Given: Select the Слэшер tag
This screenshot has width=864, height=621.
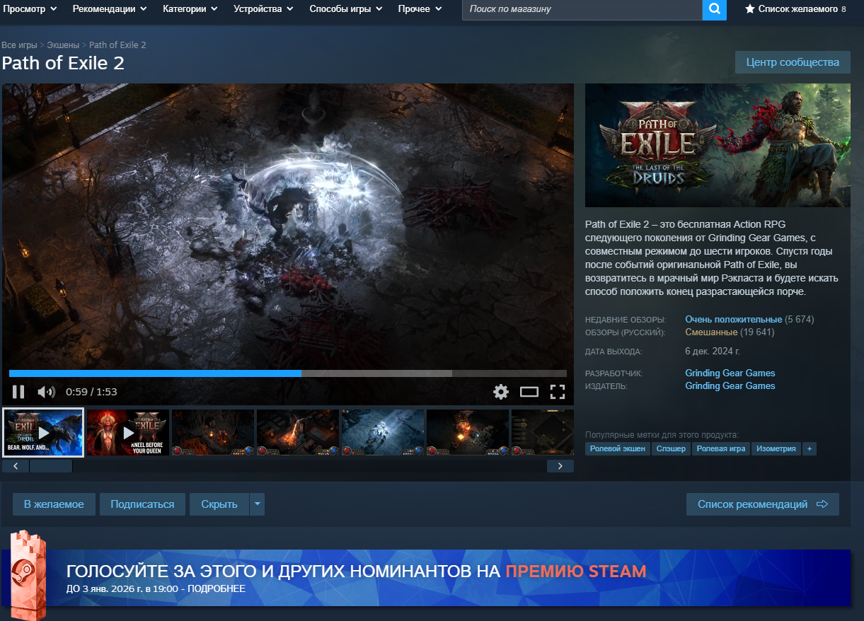Looking at the screenshot, I should pyautogui.click(x=670, y=448).
